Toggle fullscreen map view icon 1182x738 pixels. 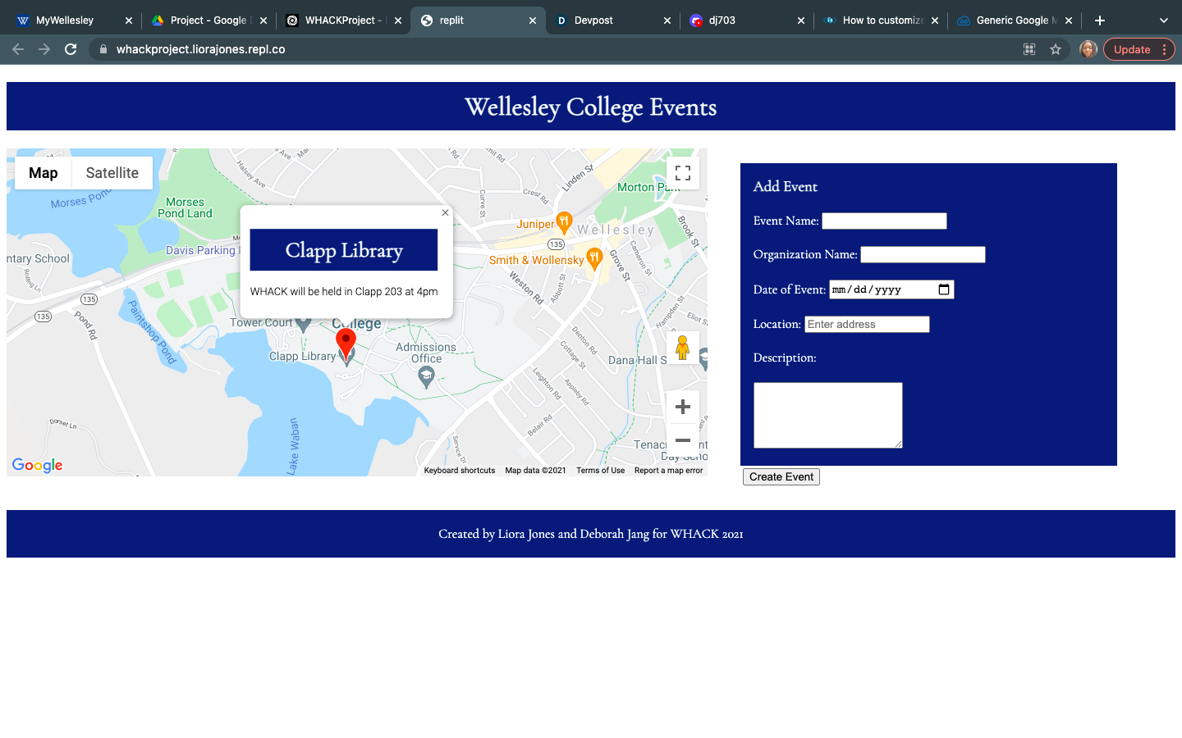682,173
